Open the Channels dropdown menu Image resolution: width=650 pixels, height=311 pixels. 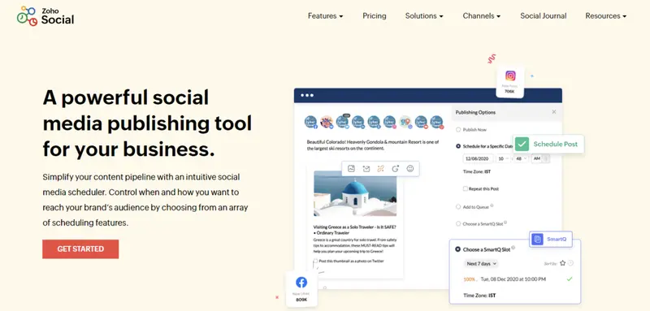482,15
